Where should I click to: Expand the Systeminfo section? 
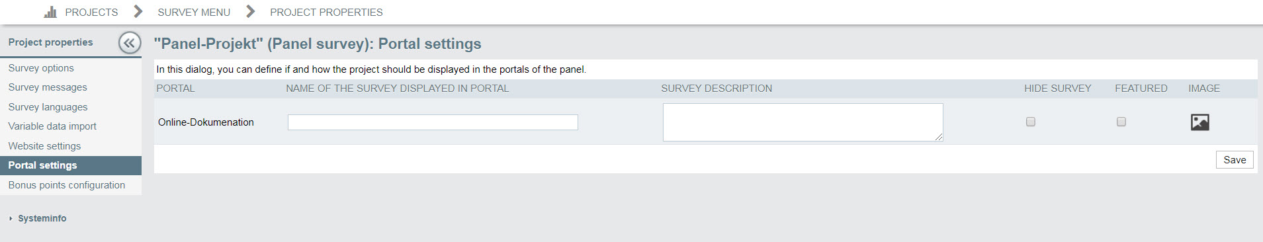(x=42, y=218)
